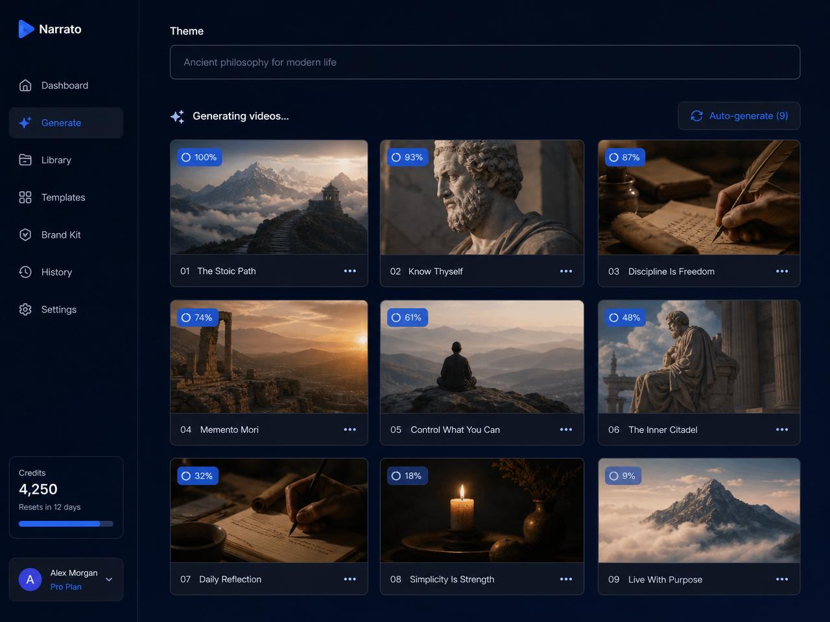Click the refresh icon in Auto-generate button

(x=696, y=116)
